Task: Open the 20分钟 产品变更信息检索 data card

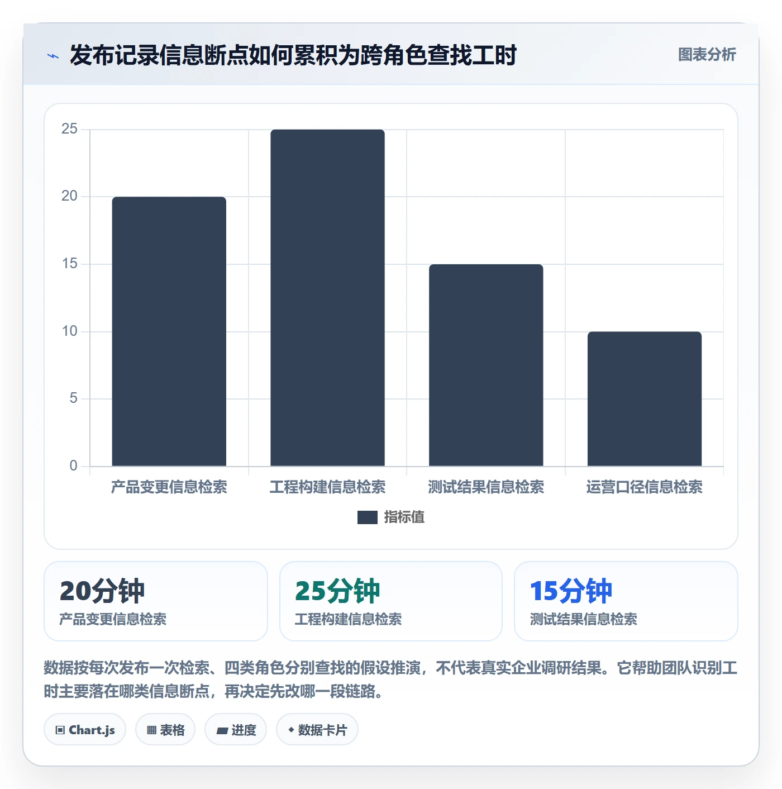Action: 156,601
